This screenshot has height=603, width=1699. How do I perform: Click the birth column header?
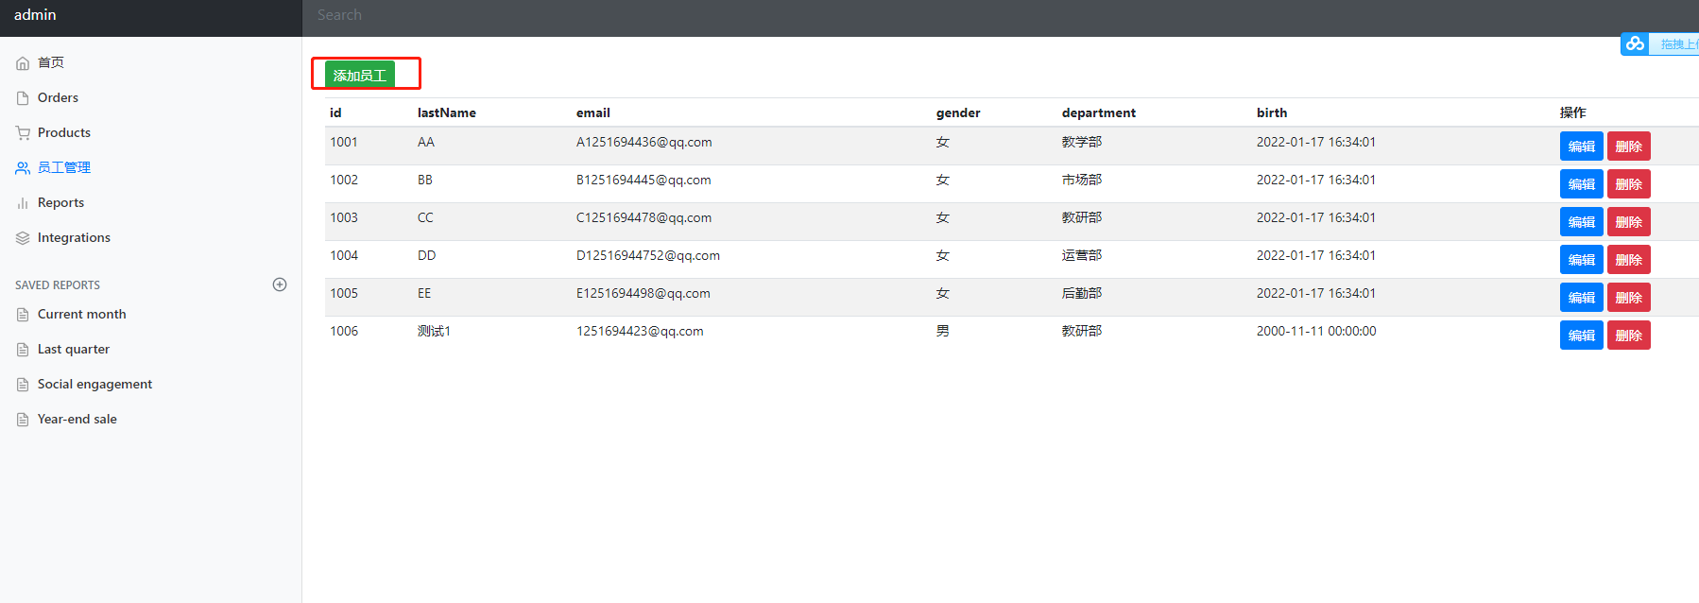click(x=1272, y=112)
